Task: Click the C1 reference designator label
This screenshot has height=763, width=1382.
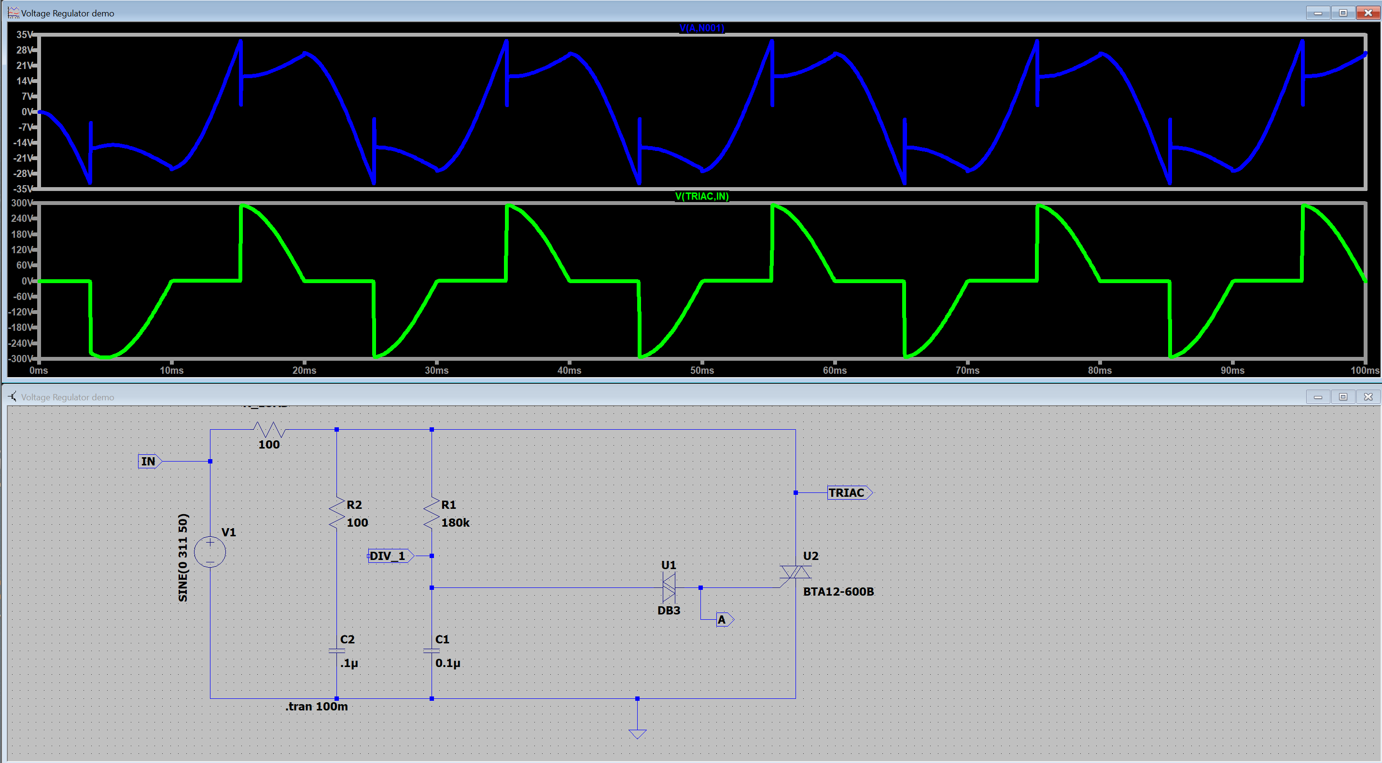Action: point(442,639)
